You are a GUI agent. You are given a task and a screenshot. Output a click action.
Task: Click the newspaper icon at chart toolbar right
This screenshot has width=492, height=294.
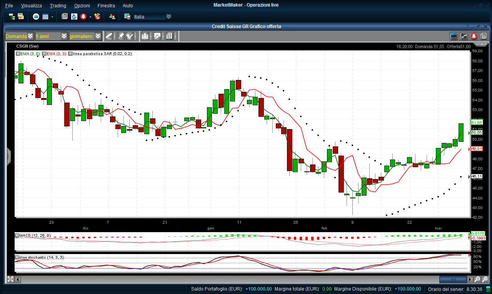484,36
